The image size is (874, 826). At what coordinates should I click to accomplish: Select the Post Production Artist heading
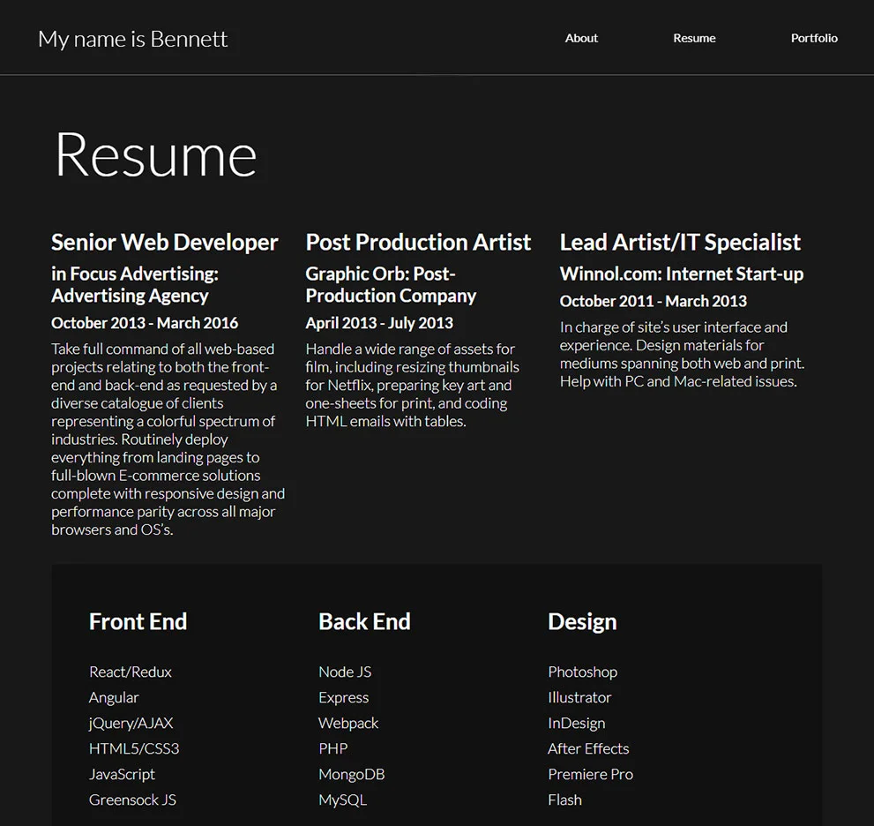(417, 242)
